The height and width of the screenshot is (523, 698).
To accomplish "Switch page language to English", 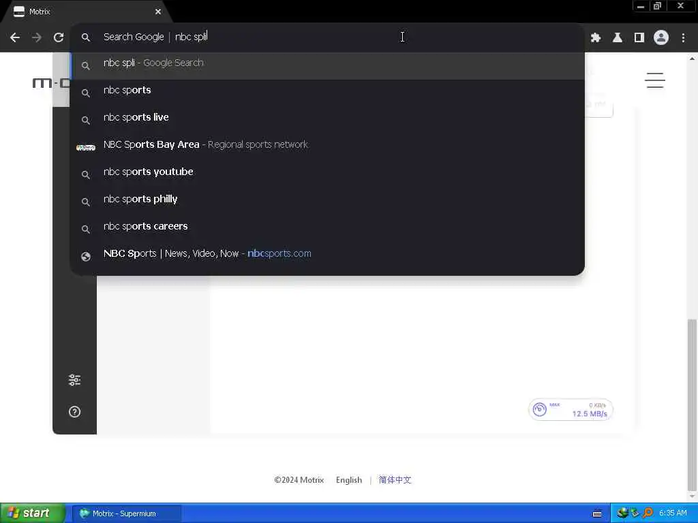I will [349, 480].
